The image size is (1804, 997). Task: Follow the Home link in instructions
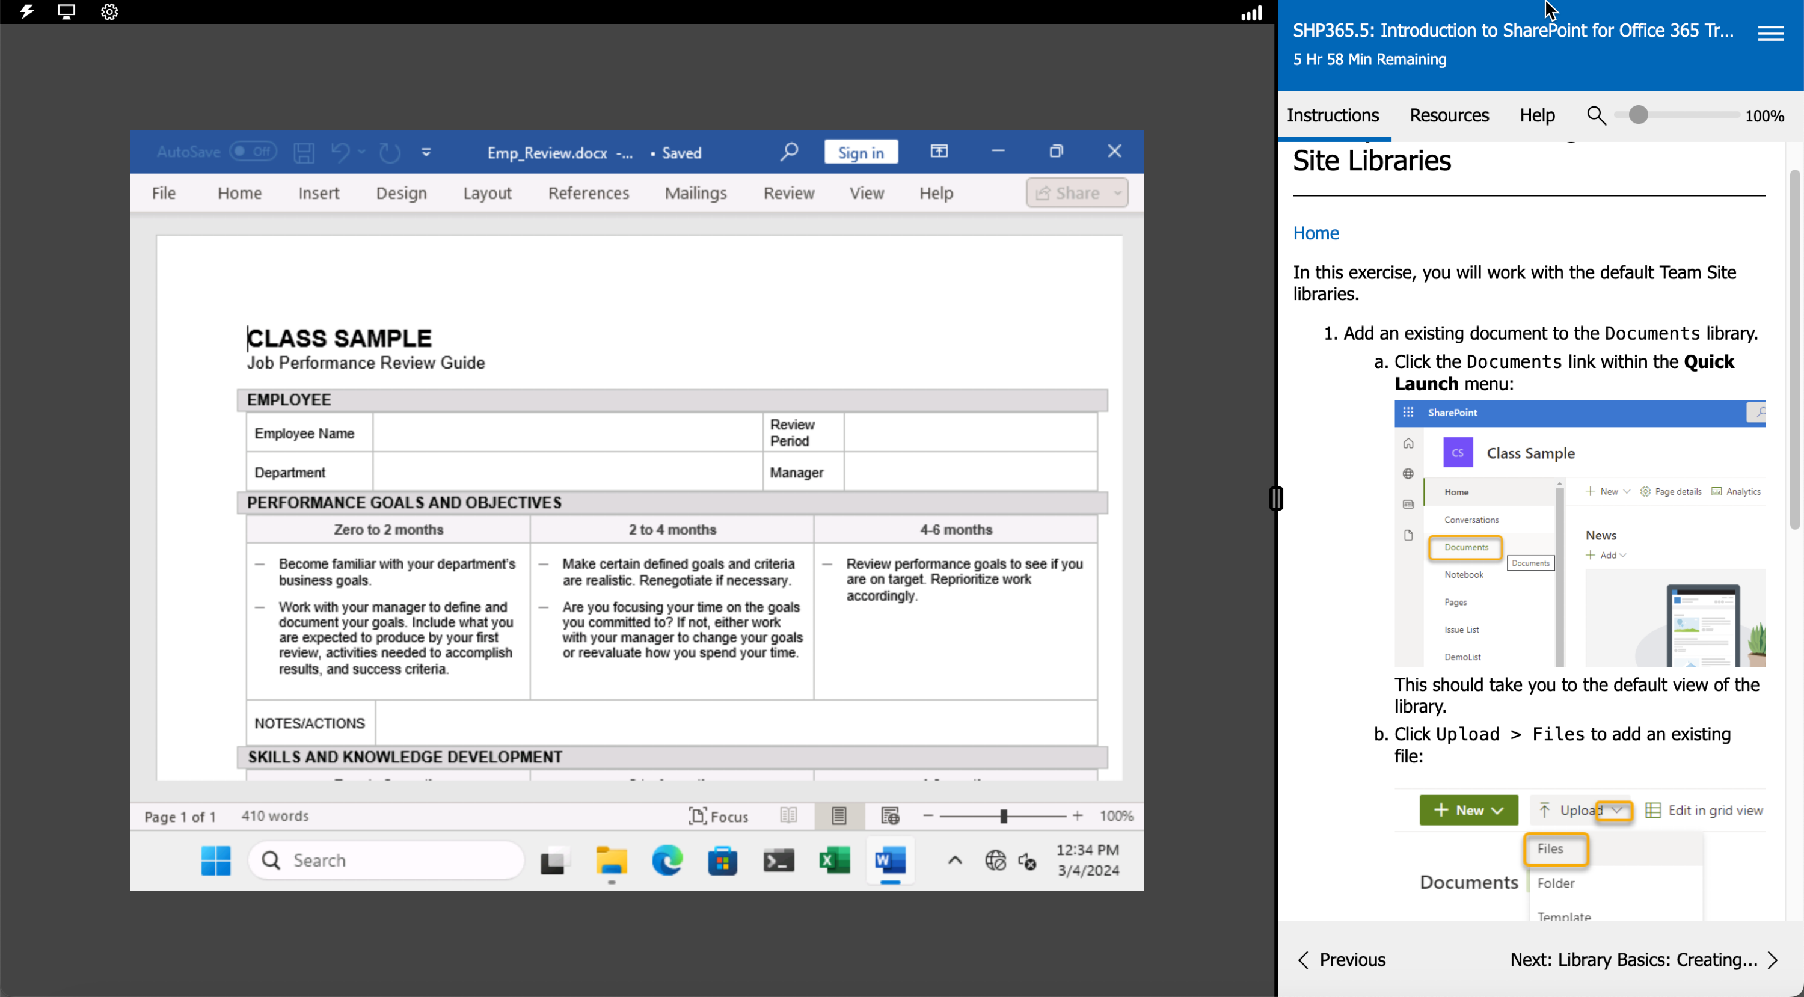pyautogui.click(x=1315, y=233)
